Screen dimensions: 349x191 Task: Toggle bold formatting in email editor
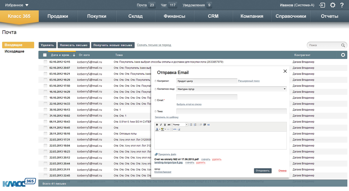(x=157, y=125)
